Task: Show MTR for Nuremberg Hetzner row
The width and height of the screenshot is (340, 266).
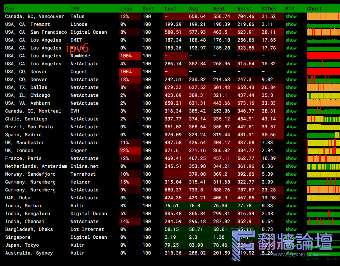Action: [291, 182]
